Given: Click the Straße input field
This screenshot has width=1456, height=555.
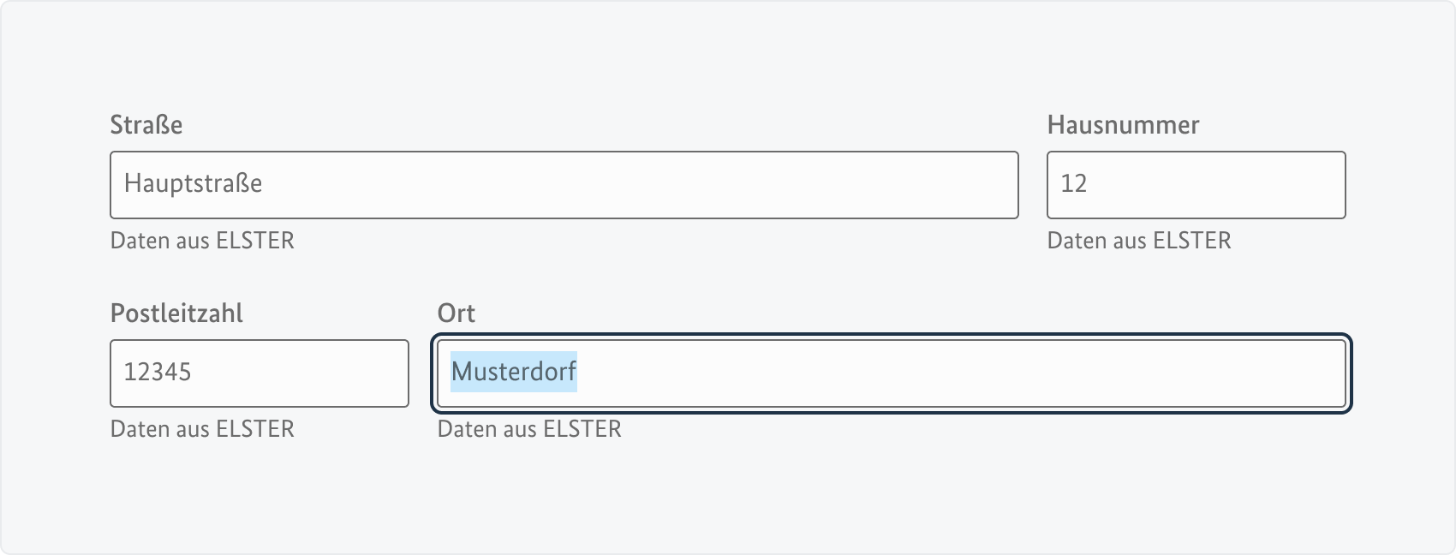Looking at the screenshot, I should click(564, 185).
